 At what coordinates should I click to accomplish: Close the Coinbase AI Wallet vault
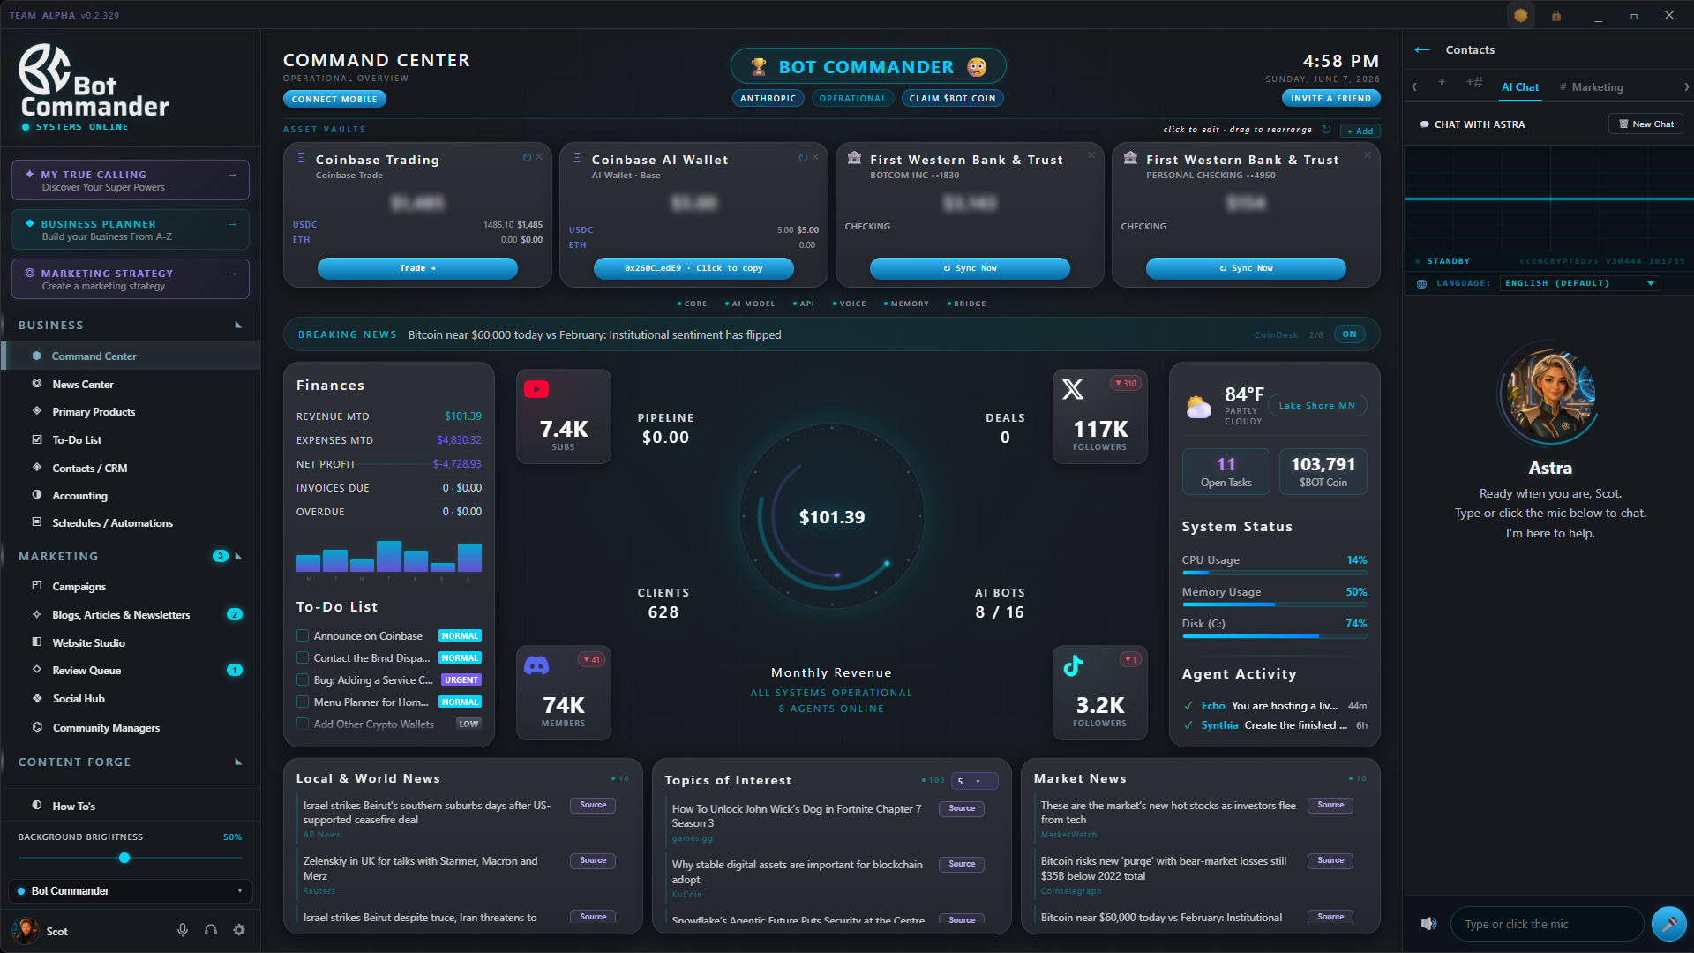pyautogui.click(x=815, y=157)
